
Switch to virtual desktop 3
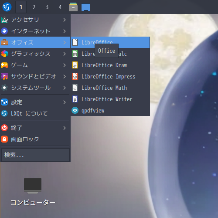(47, 7)
